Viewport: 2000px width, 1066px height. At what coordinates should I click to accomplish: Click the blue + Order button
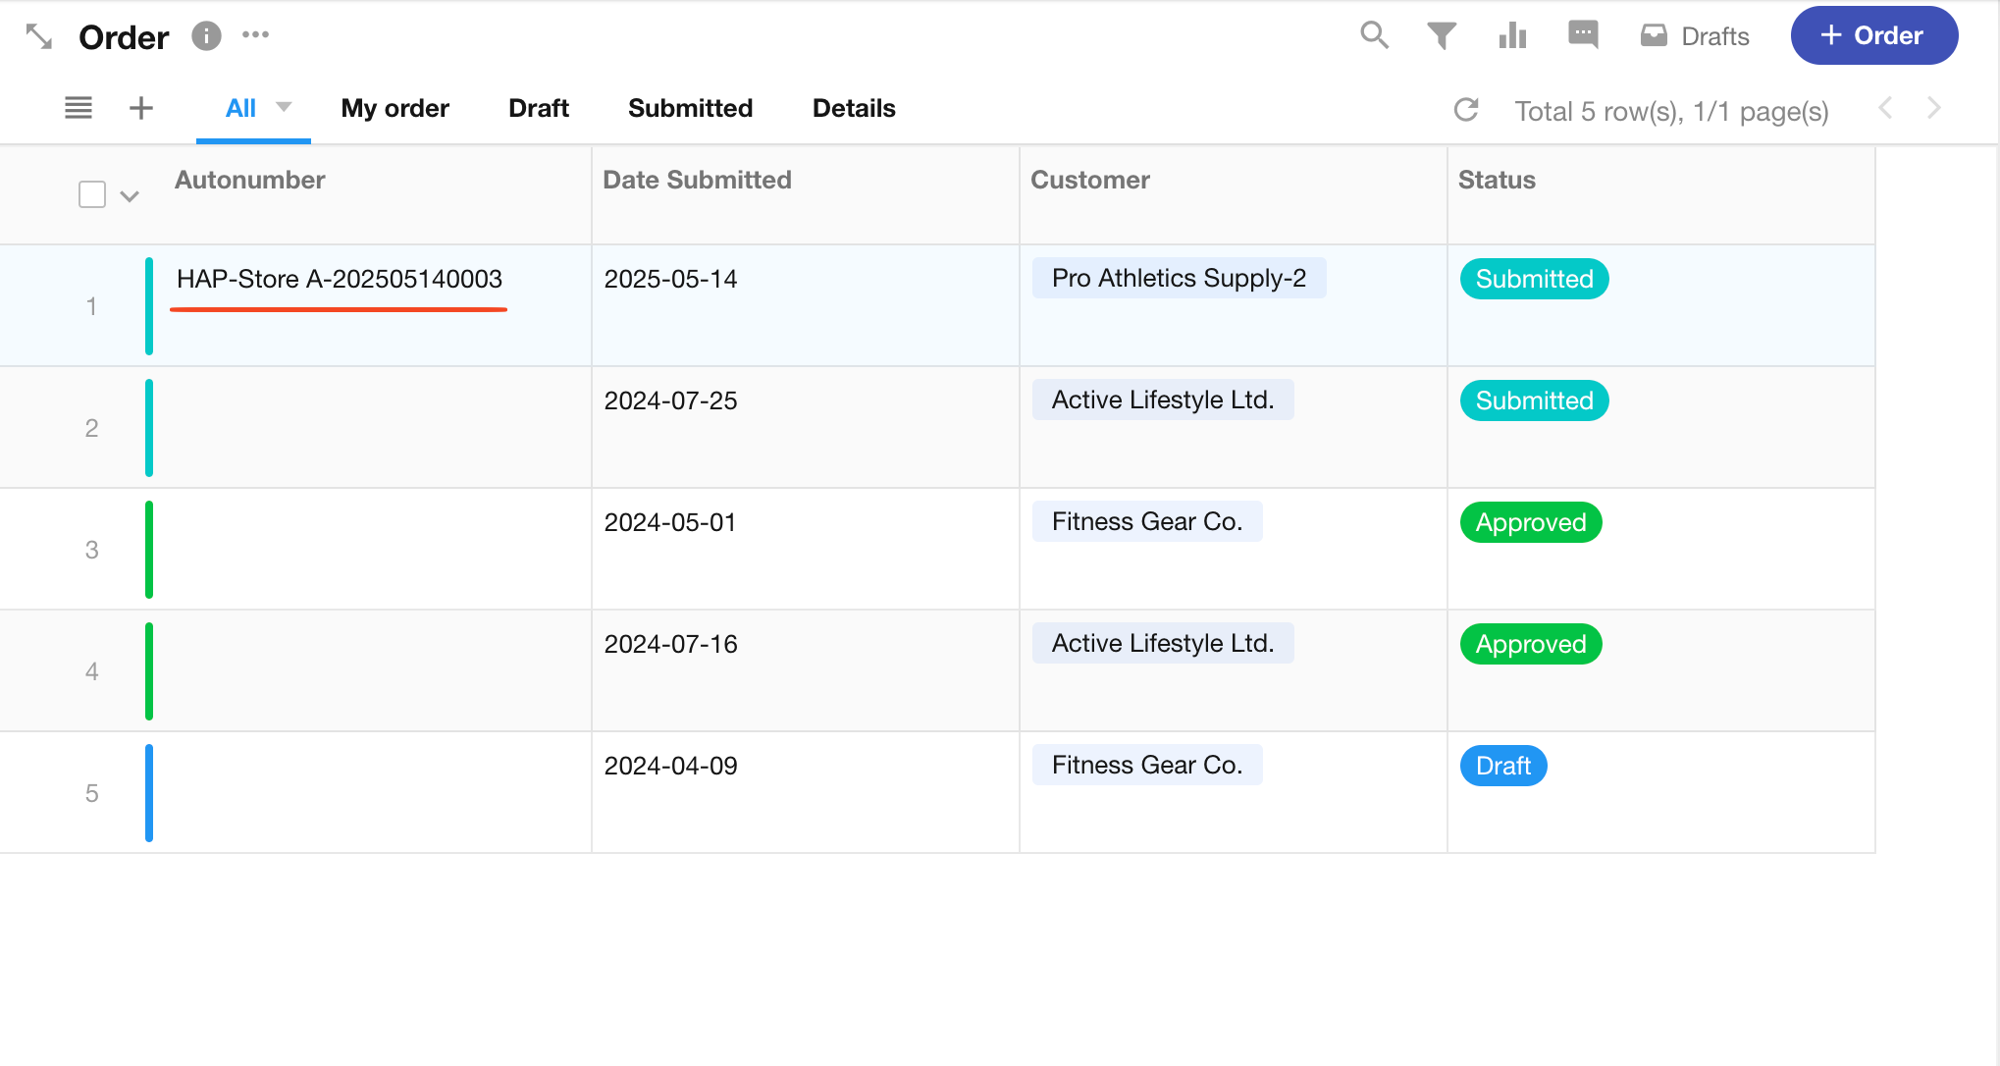[1873, 36]
